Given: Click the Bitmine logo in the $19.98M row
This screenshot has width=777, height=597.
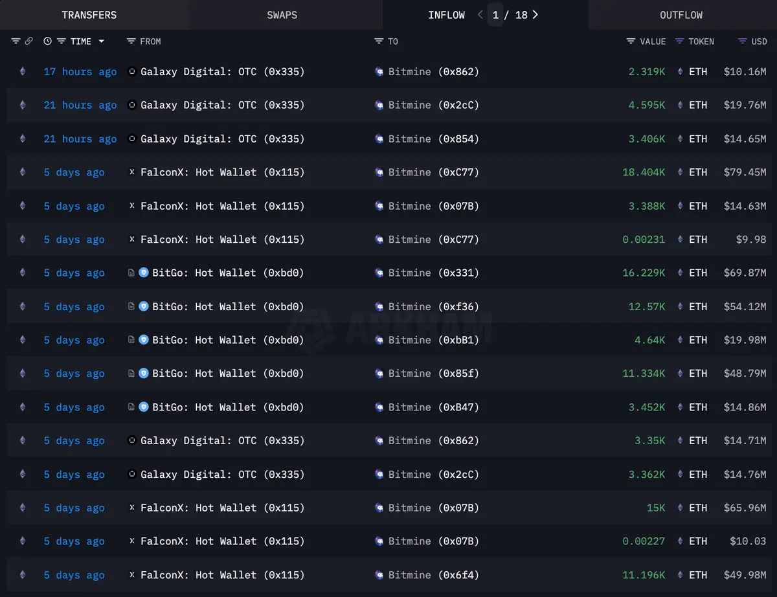Looking at the screenshot, I should pos(379,340).
